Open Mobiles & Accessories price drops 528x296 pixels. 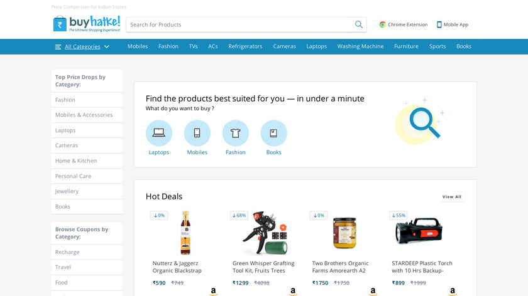click(x=84, y=115)
